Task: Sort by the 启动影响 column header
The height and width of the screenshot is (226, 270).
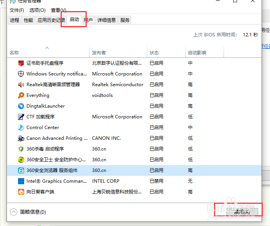Action: [x=204, y=52]
